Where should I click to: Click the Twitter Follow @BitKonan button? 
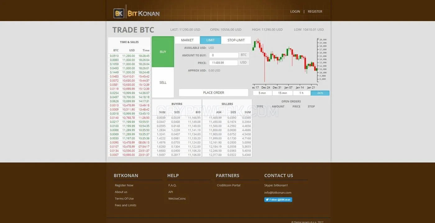[278, 200]
